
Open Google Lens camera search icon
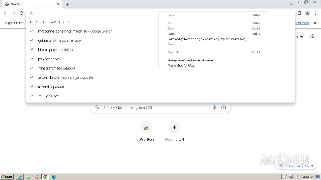click(223, 107)
